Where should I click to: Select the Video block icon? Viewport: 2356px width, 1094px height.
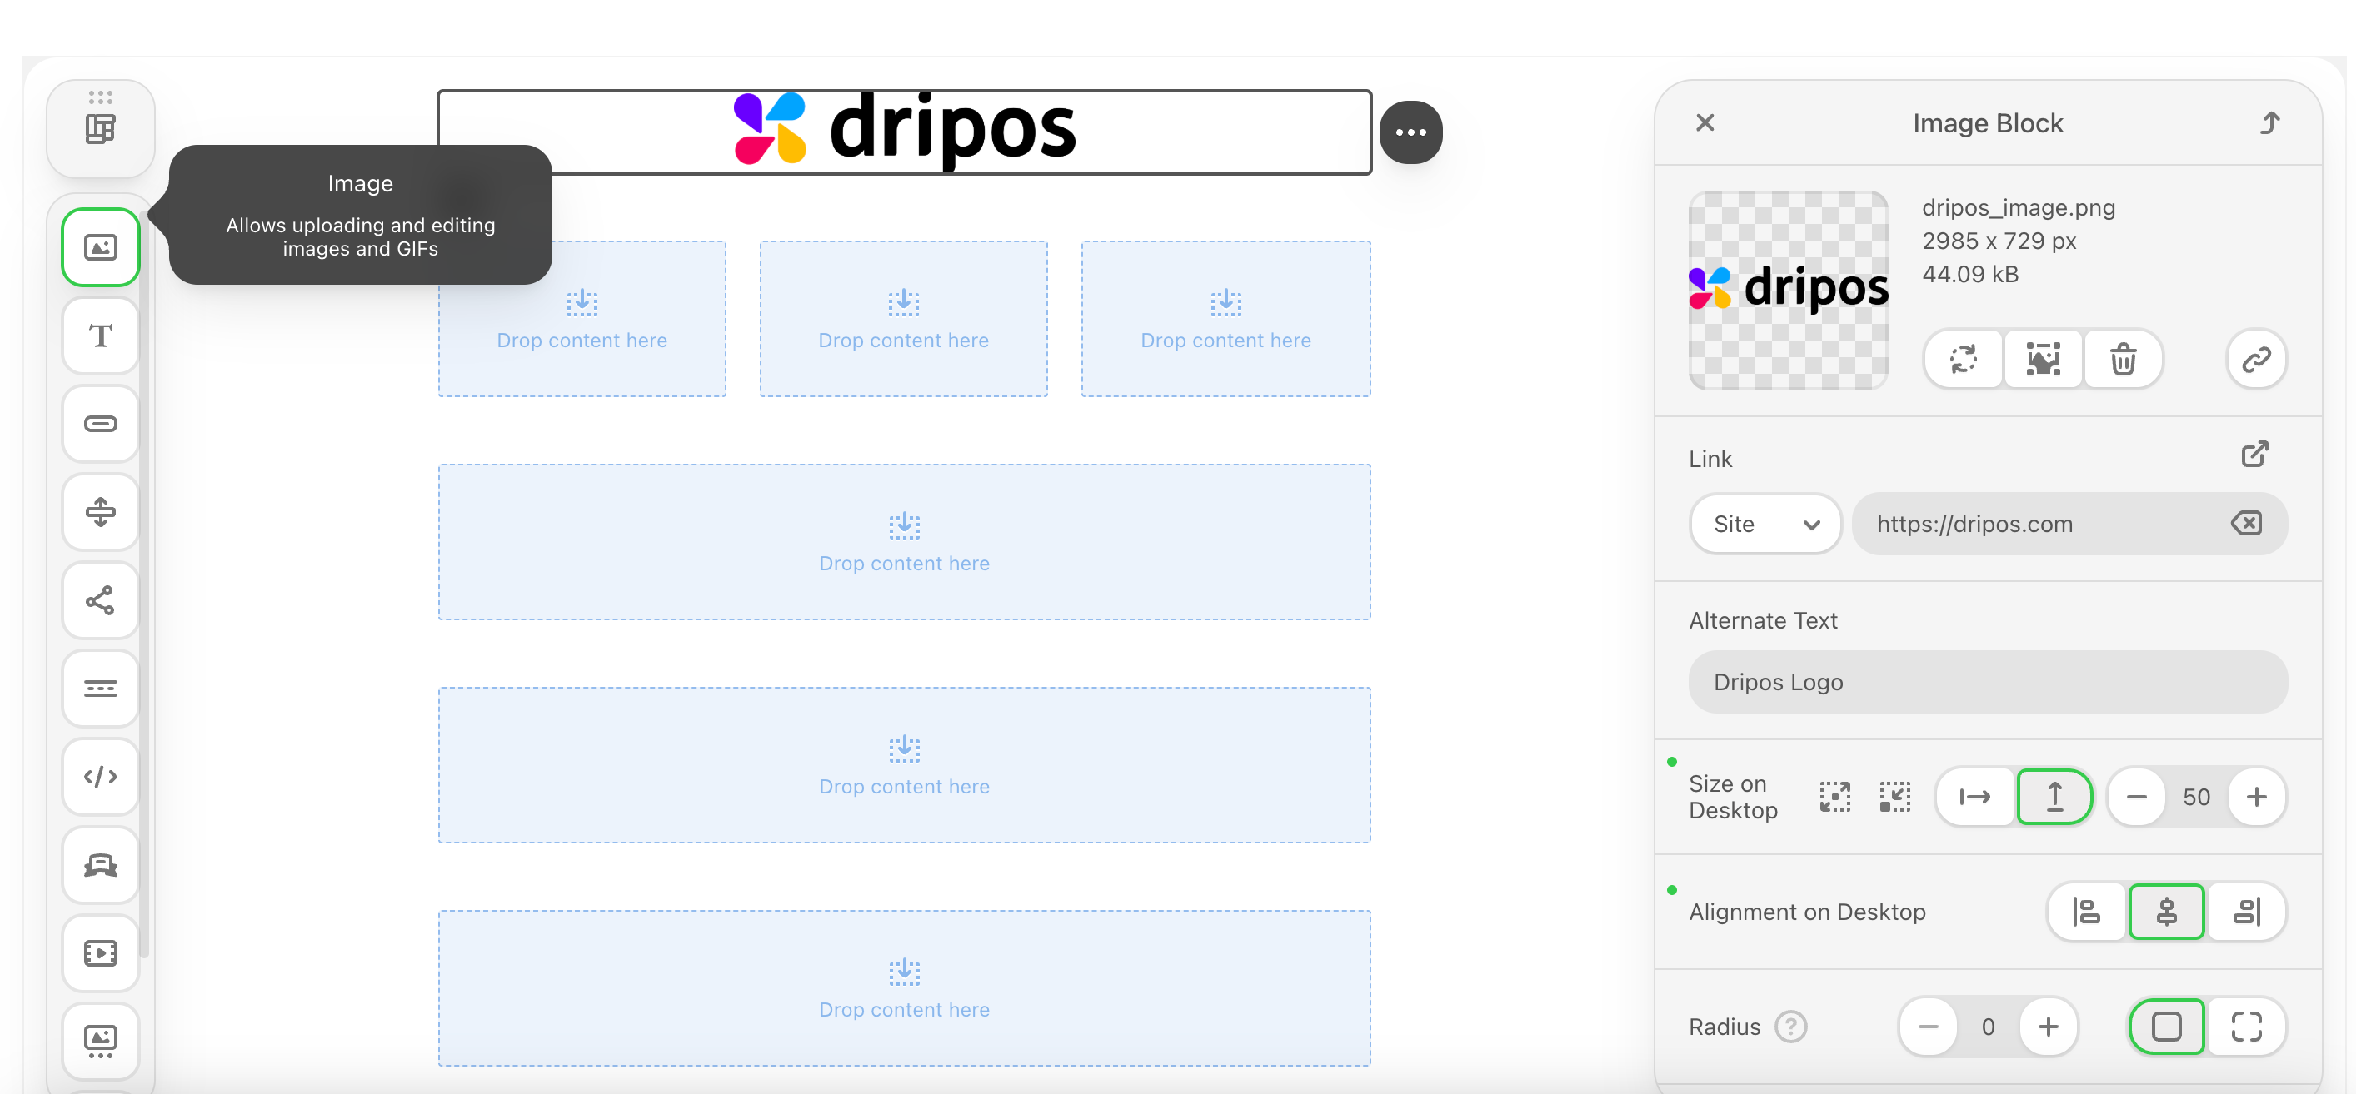click(101, 952)
